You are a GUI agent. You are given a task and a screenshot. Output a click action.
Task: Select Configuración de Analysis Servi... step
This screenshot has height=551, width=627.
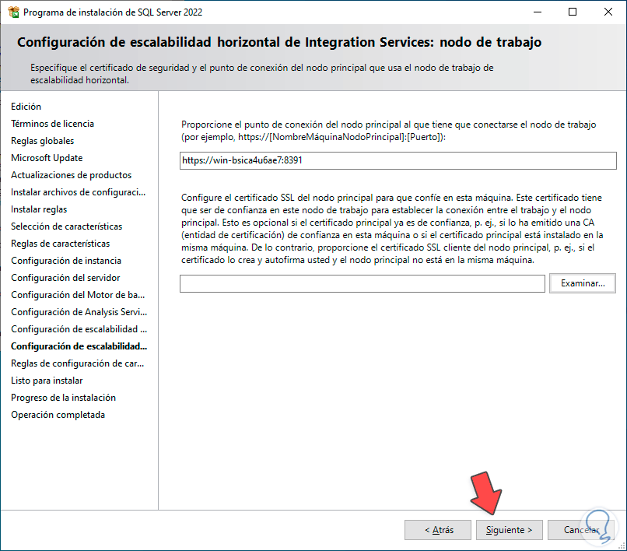tap(79, 312)
